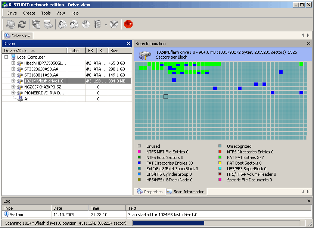
Task: Select the PIONEERDVD-RW drive row
Action: click(x=66, y=93)
